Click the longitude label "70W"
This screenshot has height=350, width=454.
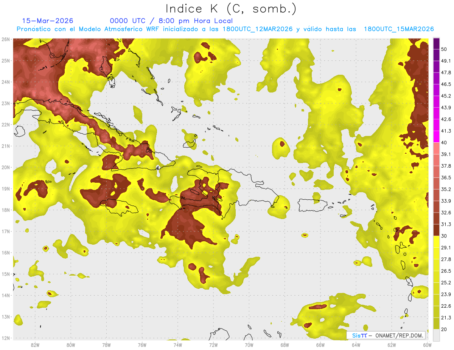tap(249, 345)
